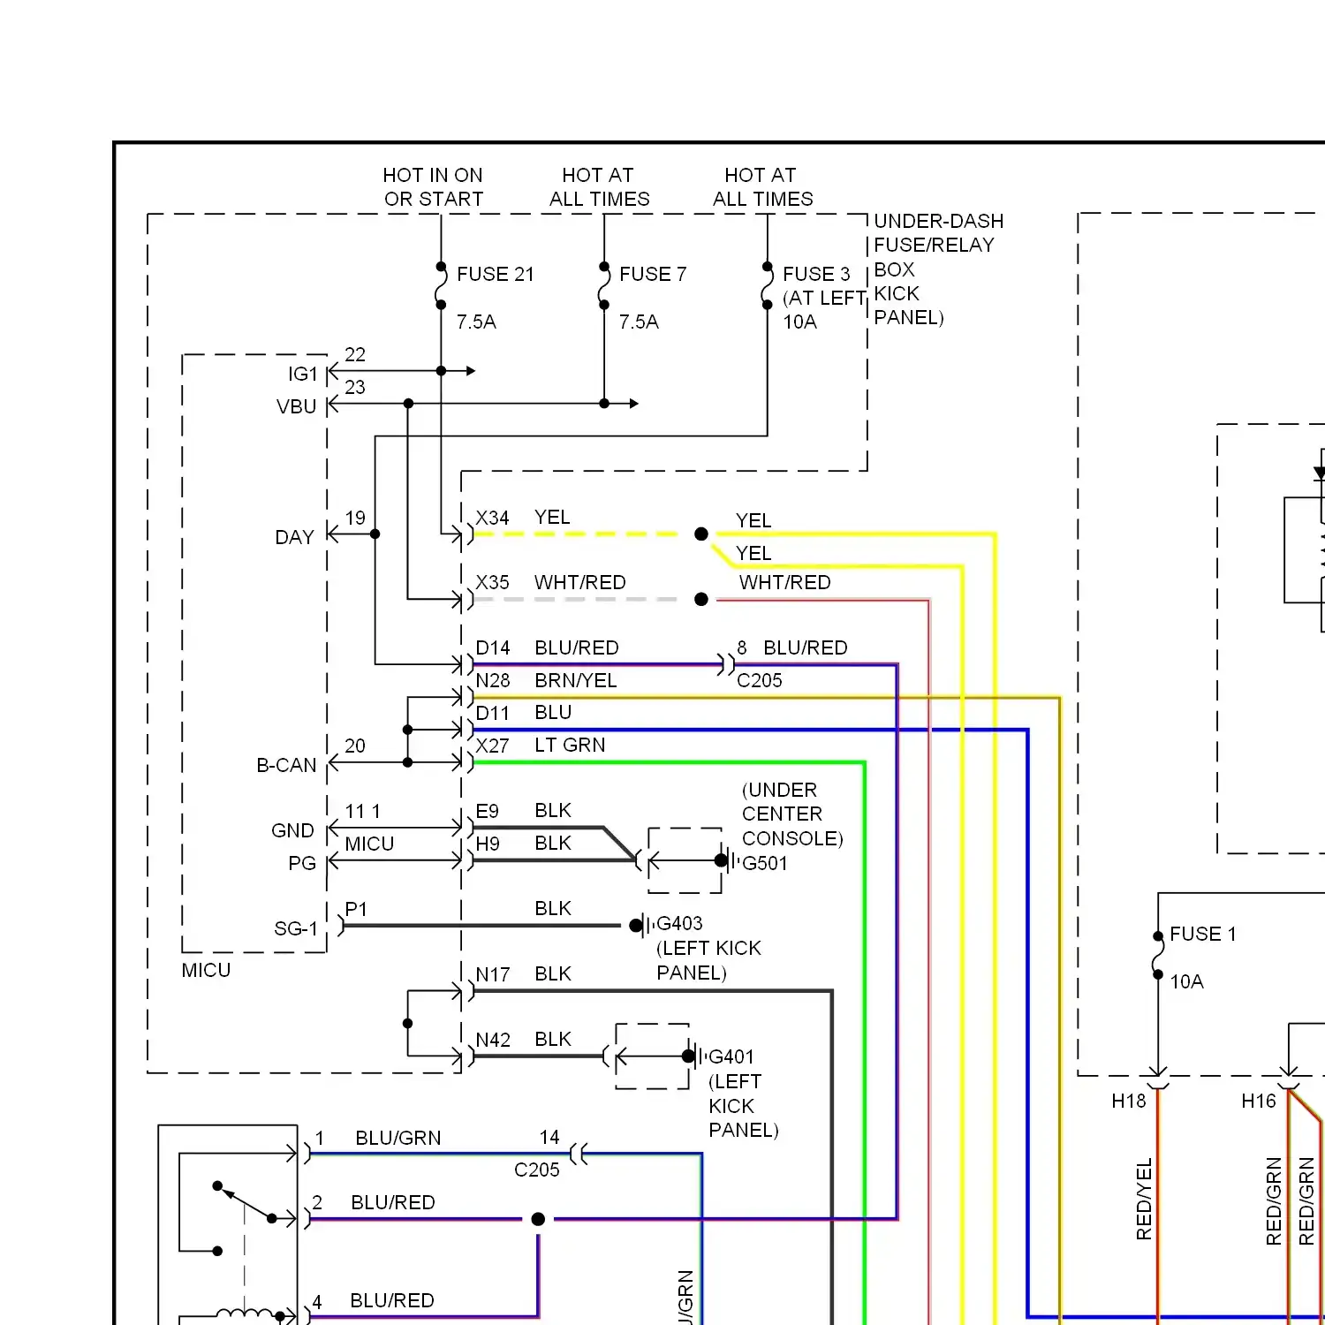Click the BLU wire label beside D11

553,713
